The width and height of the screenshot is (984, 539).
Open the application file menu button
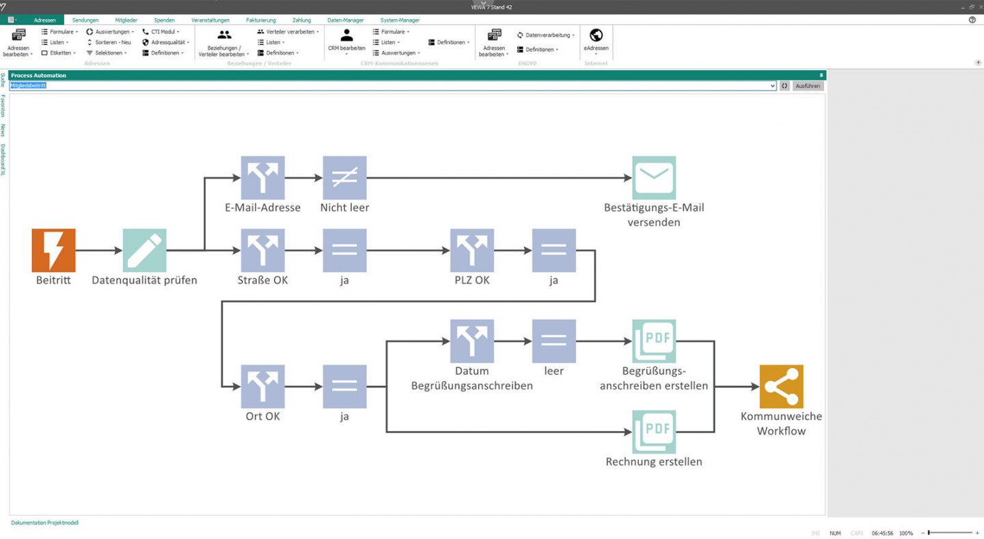tap(12, 20)
